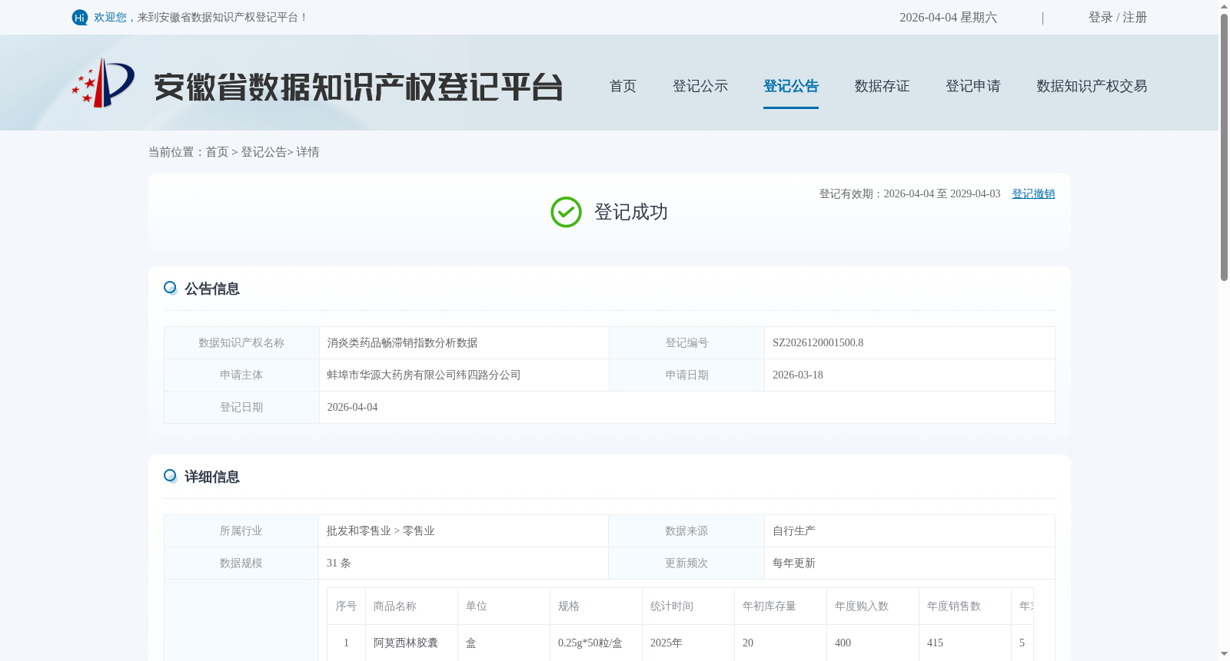This screenshot has height=661, width=1230.
Task: Open the 首页 navigation tab
Action: click(623, 86)
